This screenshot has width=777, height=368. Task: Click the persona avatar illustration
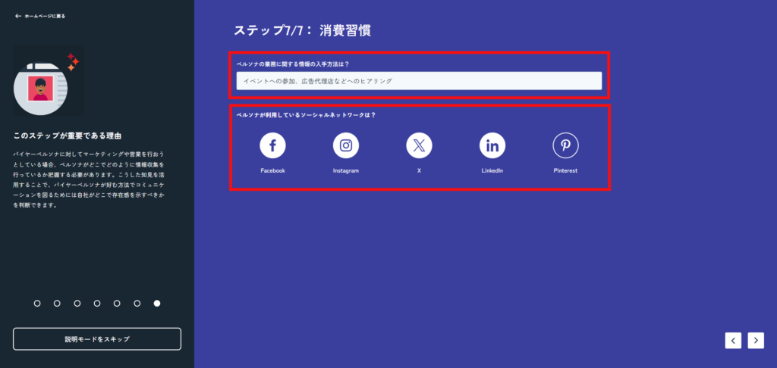point(48,80)
